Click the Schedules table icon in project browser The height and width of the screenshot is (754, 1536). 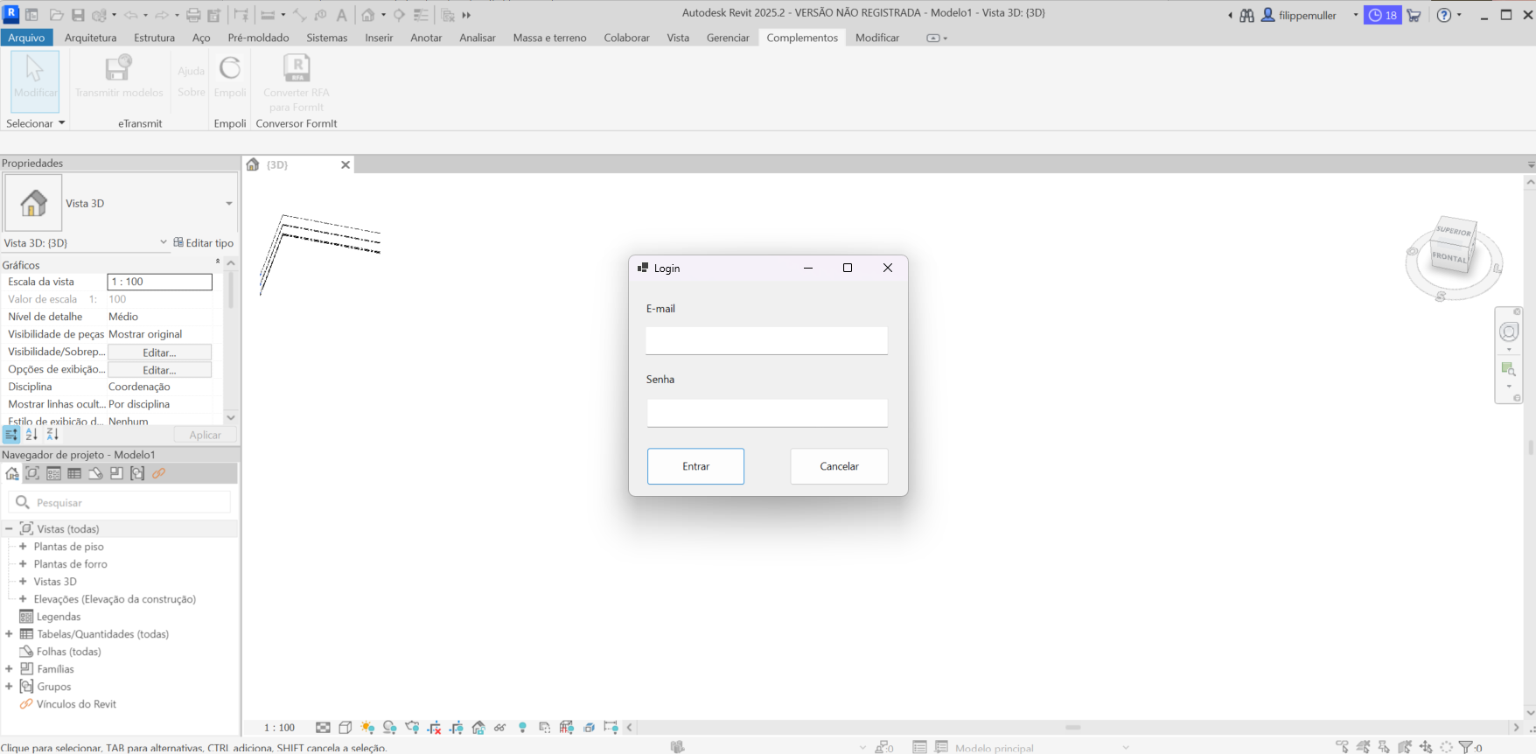tap(74, 473)
